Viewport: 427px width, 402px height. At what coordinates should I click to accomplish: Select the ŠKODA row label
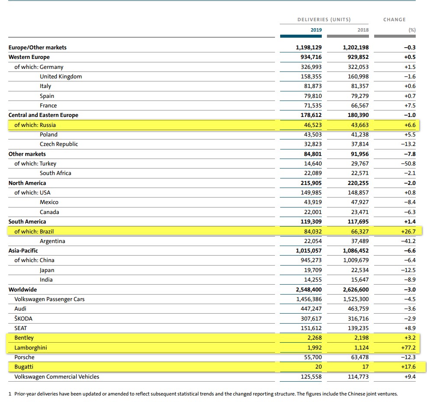click(x=23, y=318)
